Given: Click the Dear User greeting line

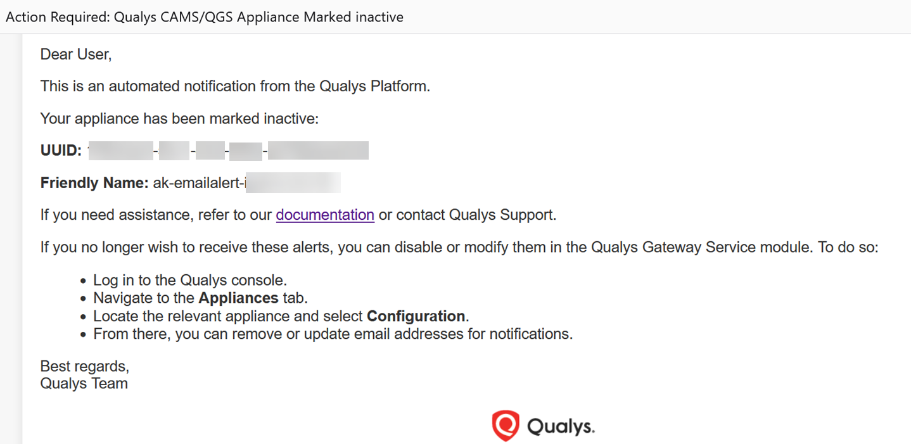Looking at the screenshot, I should click(76, 54).
